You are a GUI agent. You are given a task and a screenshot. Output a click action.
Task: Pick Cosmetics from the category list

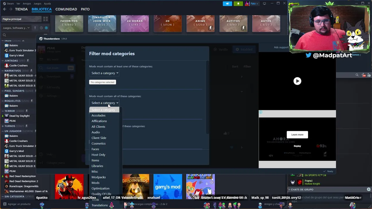(99, 143)
